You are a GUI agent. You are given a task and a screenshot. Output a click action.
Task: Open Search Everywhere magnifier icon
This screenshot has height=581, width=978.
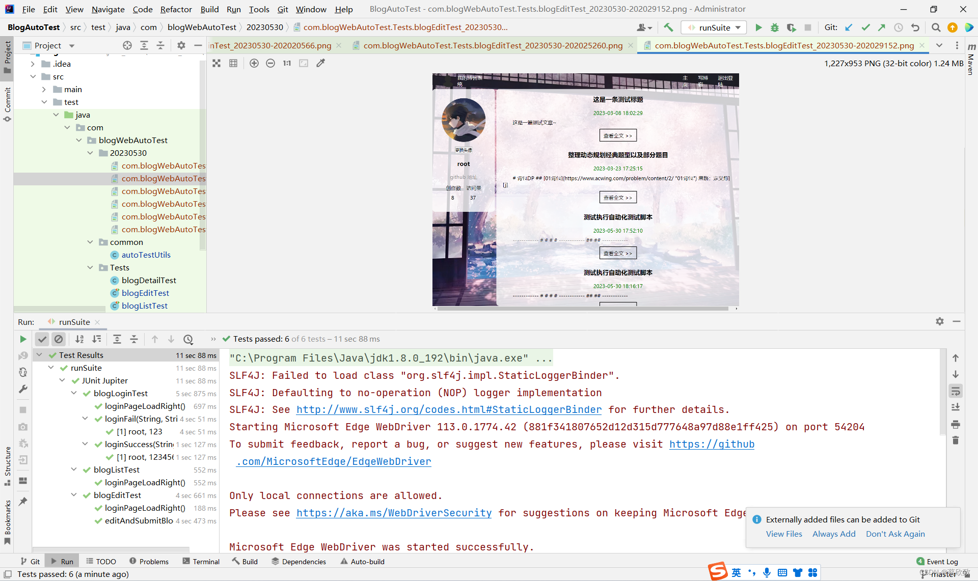pyautogui.click(x=936, y=27)
